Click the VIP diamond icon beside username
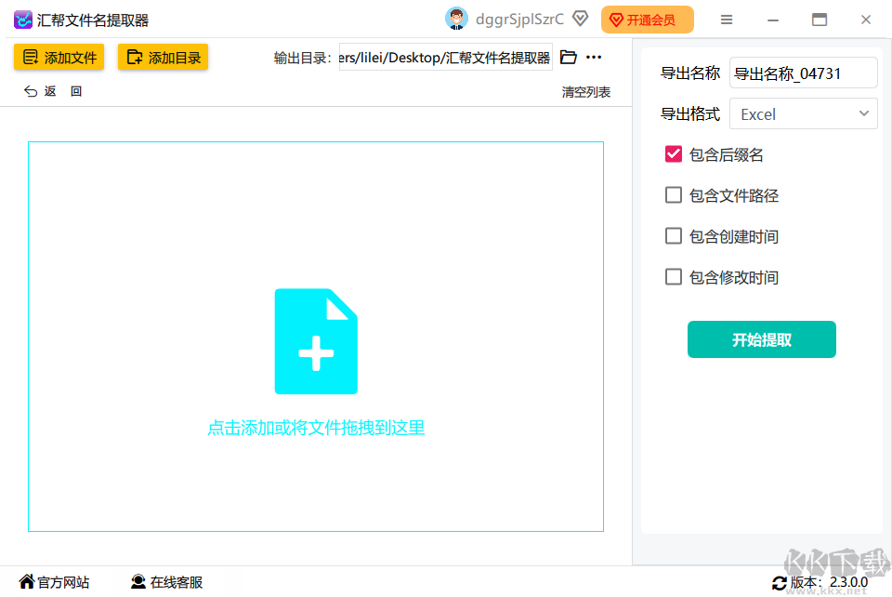The width and height of the screenshot is (892, 597). click(x=580, y=18)
